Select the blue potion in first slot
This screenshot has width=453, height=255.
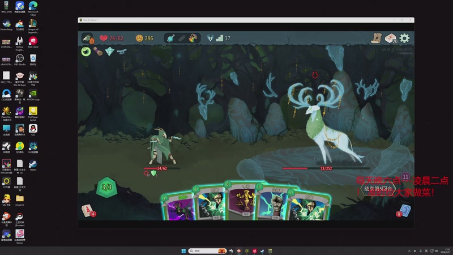[x=171, y=38]
